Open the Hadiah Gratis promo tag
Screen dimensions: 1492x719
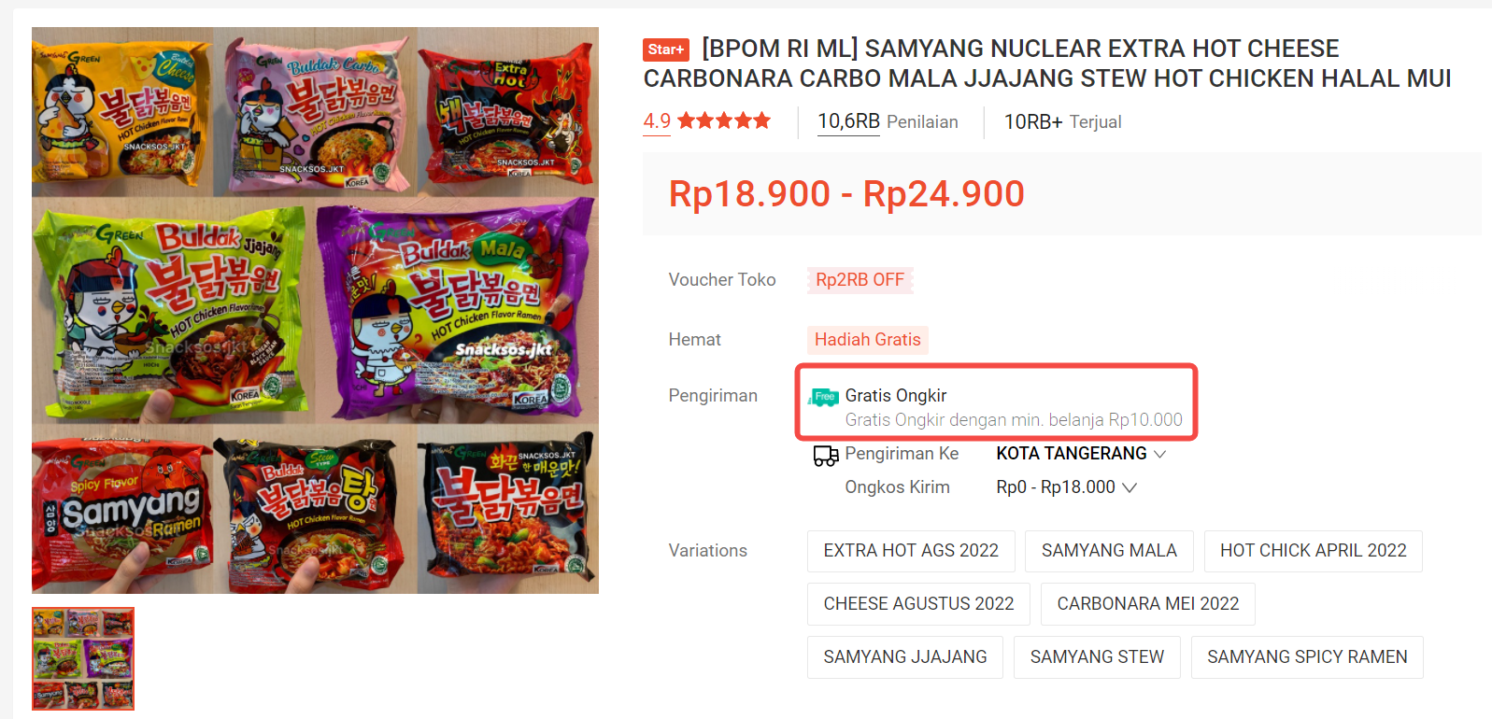click(x=867, y=340)
